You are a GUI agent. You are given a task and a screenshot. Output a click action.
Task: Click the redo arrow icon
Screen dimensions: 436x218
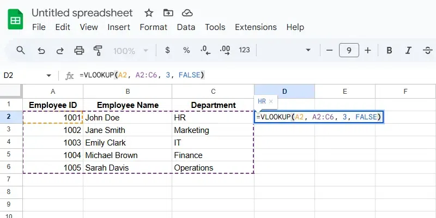pyautogui.click(x=60, y=50)
